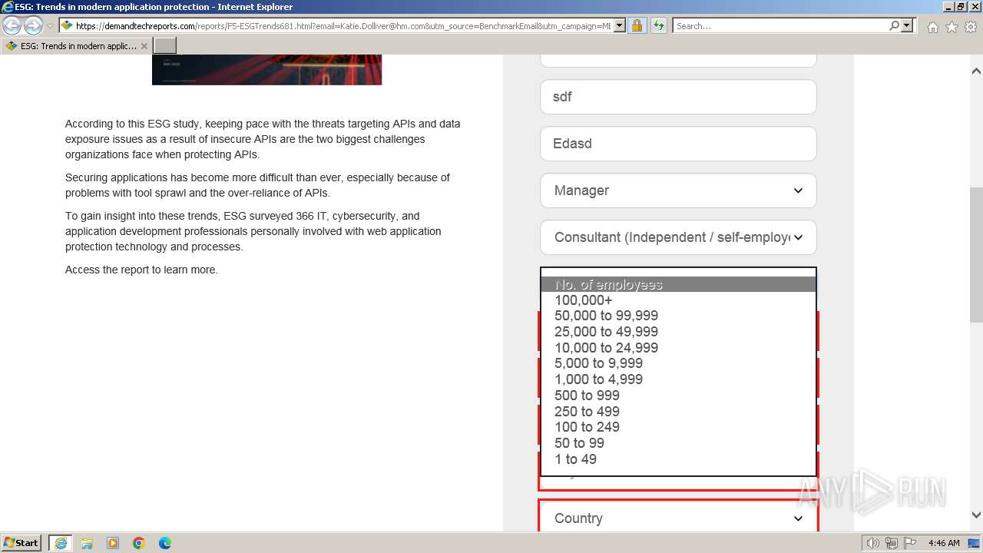
Task: Click the input field containing 'sdf'
Action: click(x=678, y=97)
